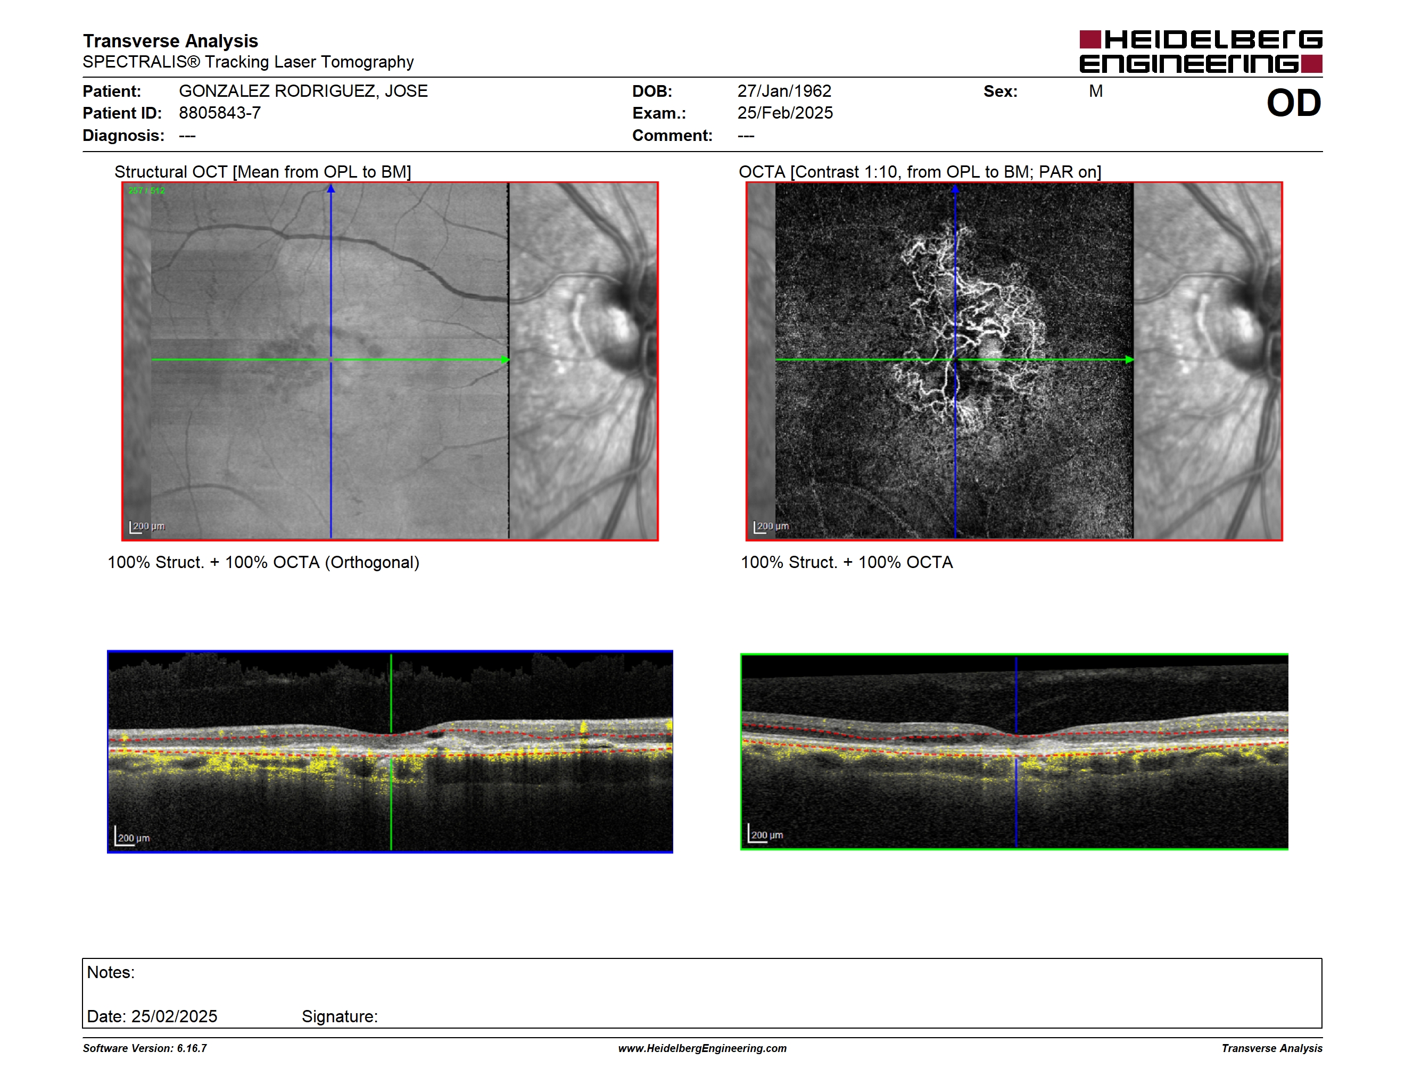The image size is (1405, 1085).
Task: Open the www.HeidelbergEngineering.com link
Action: [x=702, y=1048]
